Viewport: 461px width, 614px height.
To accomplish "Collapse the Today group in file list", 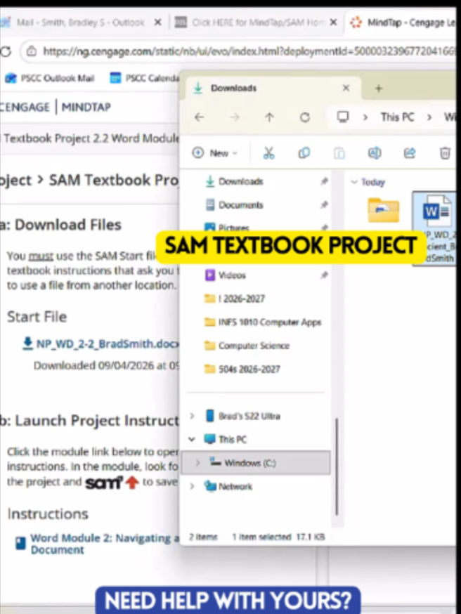I will coord(354,182).
